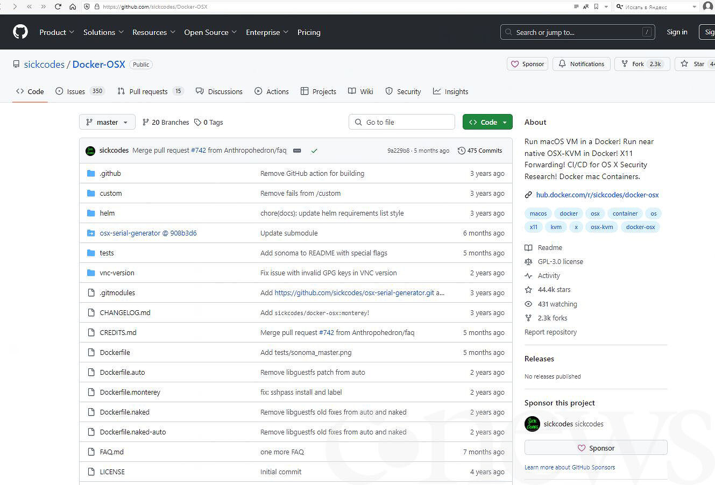Click the Sponsor button under Sponsor this project

click(596, 448)
